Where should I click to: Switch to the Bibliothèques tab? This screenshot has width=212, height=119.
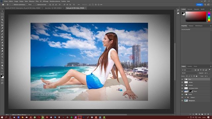(199, 26)
